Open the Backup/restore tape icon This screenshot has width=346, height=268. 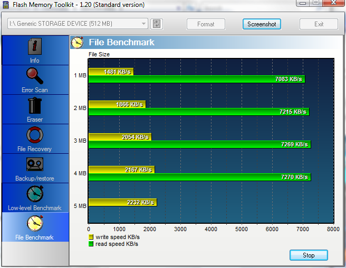(35, 165)
